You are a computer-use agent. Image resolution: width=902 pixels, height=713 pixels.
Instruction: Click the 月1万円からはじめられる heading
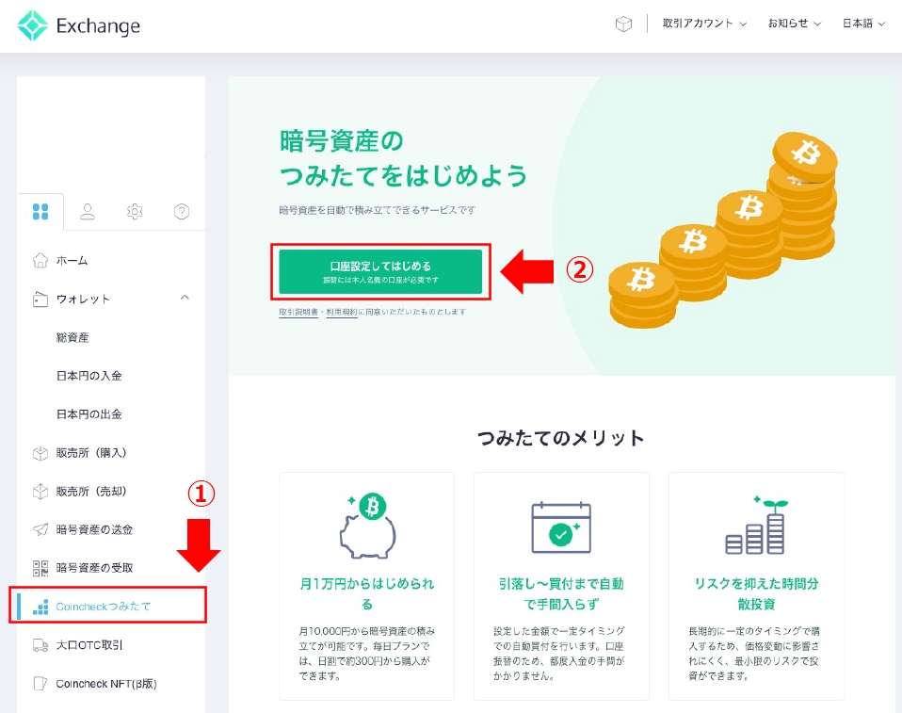(x=367, y=594)
